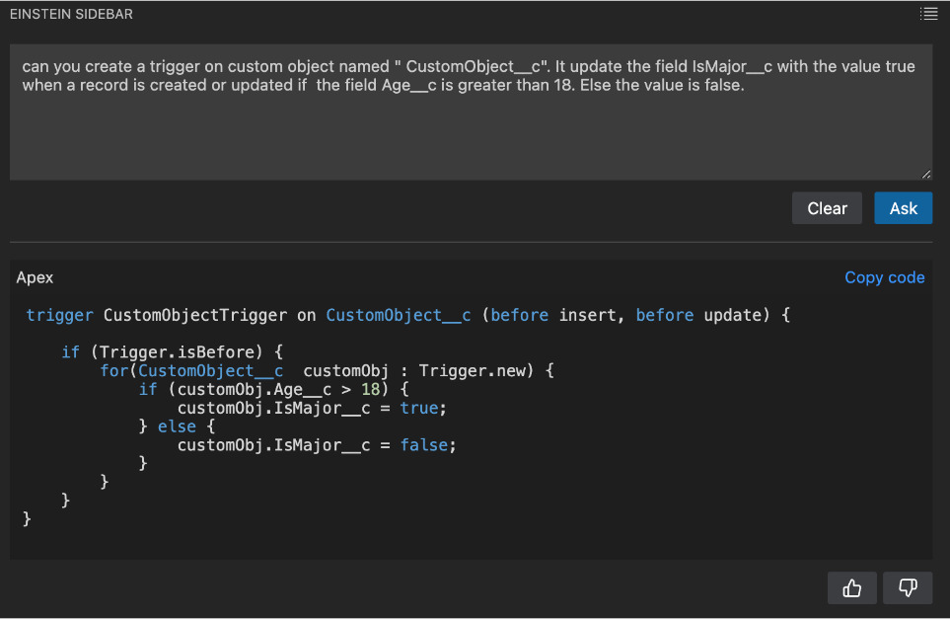The image size is (950, 619).
Task: Click the IsMajor__c = false assignment line
Action: [x=317, y=445]
